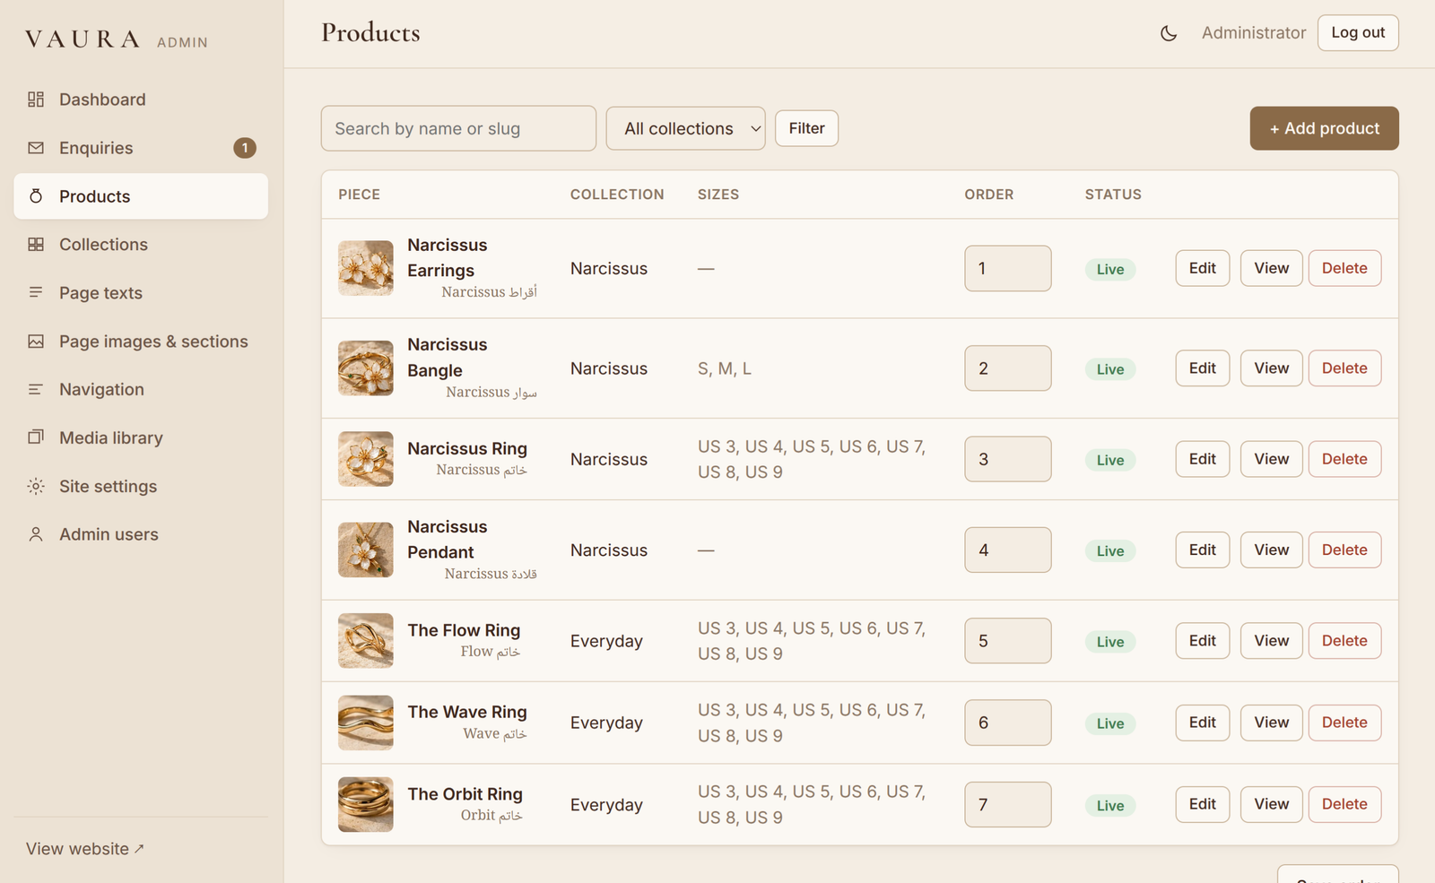Toggle dark mode with the moon icon
This screenshot has width=1435, height=883.
point(1169,33)
